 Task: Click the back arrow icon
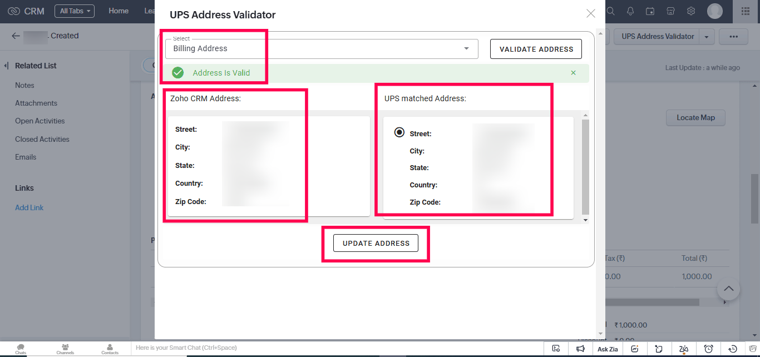(x=16, y=36)
